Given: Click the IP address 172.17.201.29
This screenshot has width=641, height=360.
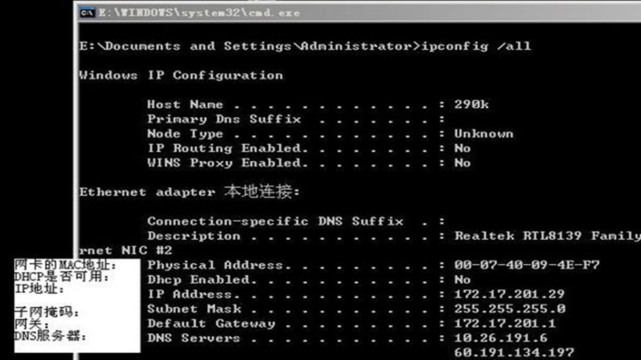Looking at the screenshot, I should [509, 294].
